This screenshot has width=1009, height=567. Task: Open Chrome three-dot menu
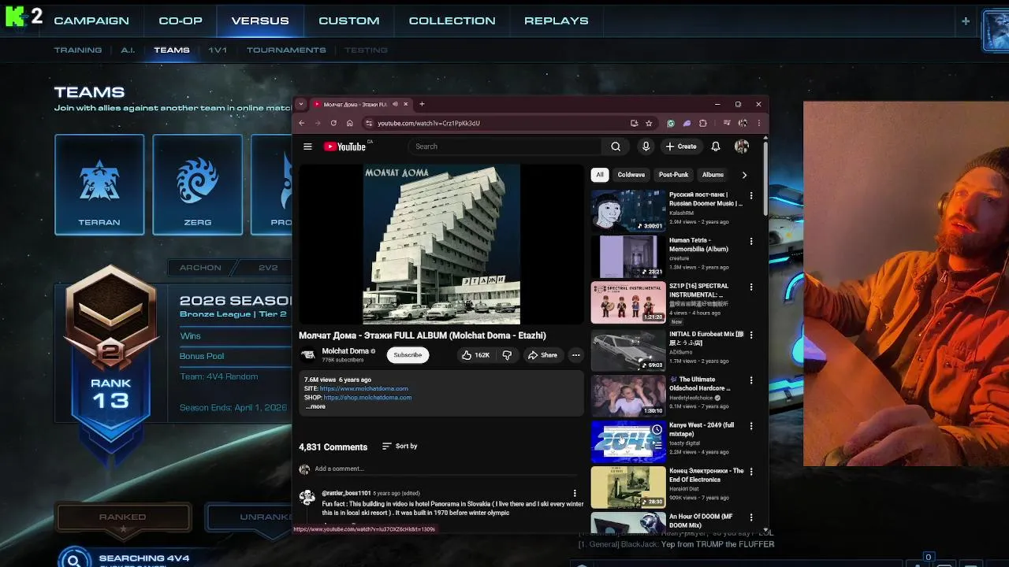click(759, 123)
